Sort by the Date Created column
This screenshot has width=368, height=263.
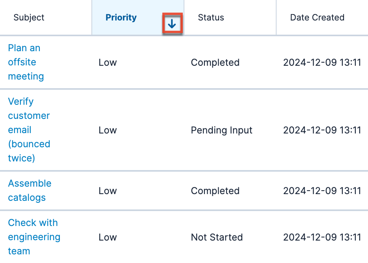[x=317, y=18]
